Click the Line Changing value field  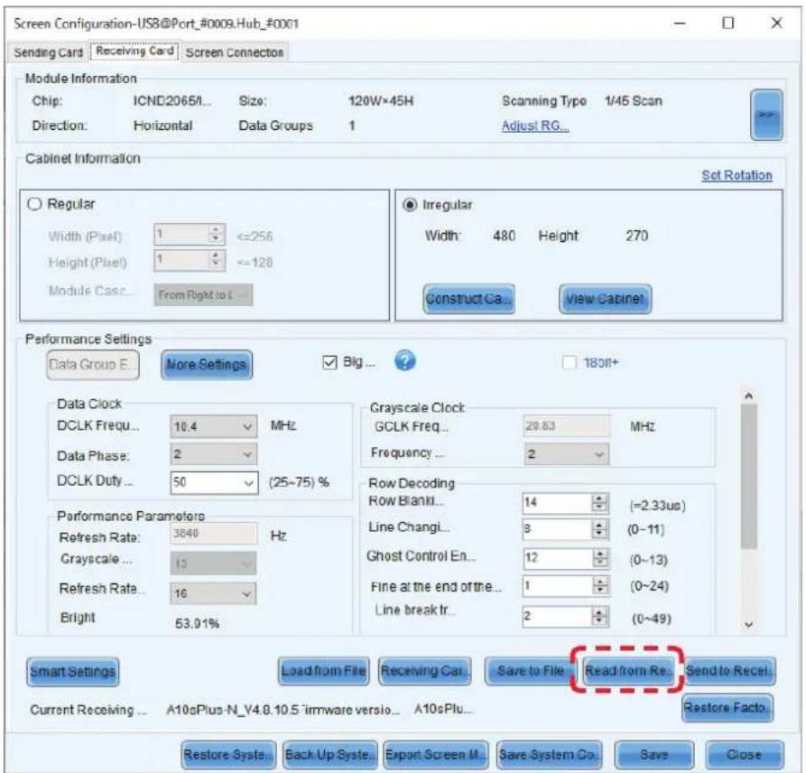(x=557, y=529)
